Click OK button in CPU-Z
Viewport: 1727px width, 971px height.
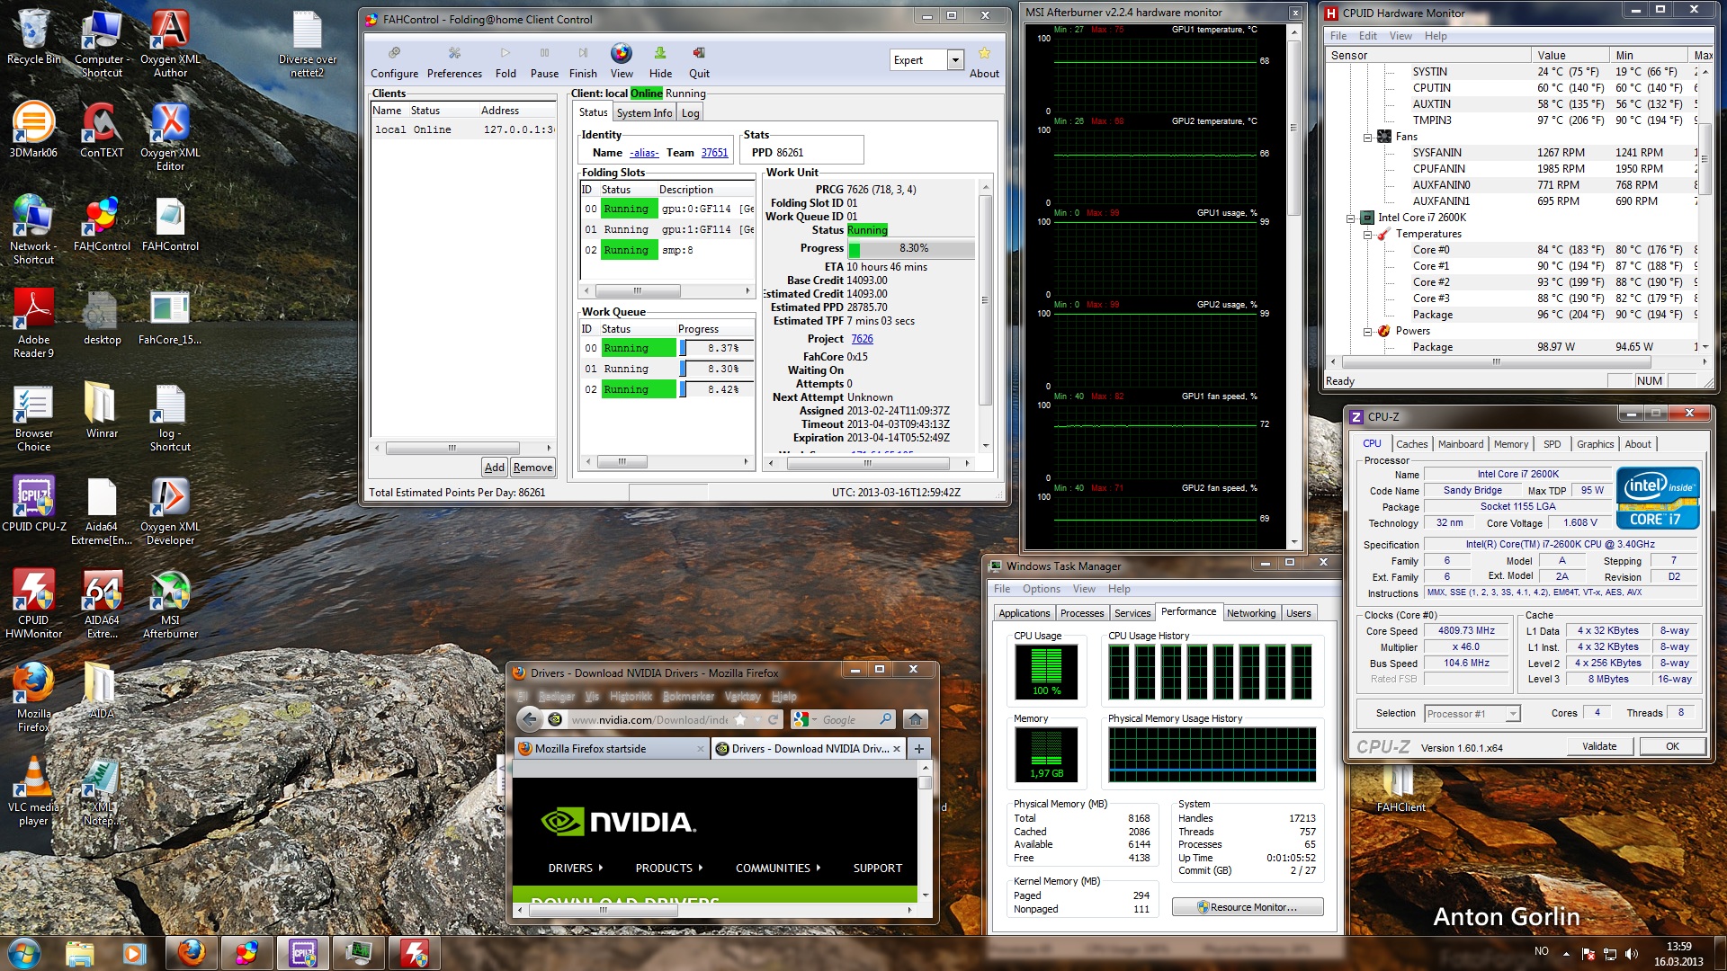(x=1672, y=746)
